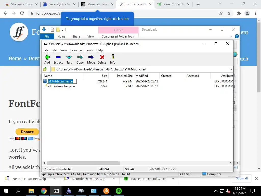Open 7-Zip File menu
Viewport: 261px width, 196px height.
(46, 50)
